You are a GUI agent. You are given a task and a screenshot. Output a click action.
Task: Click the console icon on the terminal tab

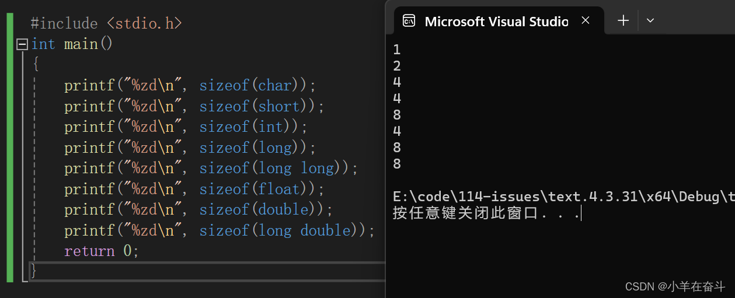(x=409, y=22)
